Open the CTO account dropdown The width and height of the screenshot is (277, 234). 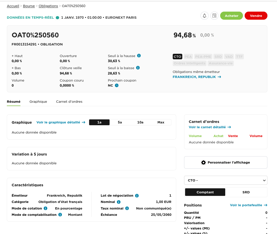[x=225, y=180]
